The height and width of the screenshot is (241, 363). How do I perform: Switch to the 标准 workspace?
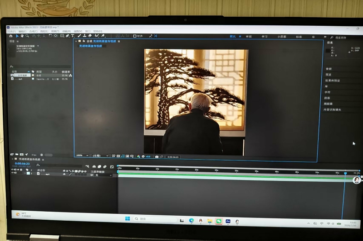point(299,37)
